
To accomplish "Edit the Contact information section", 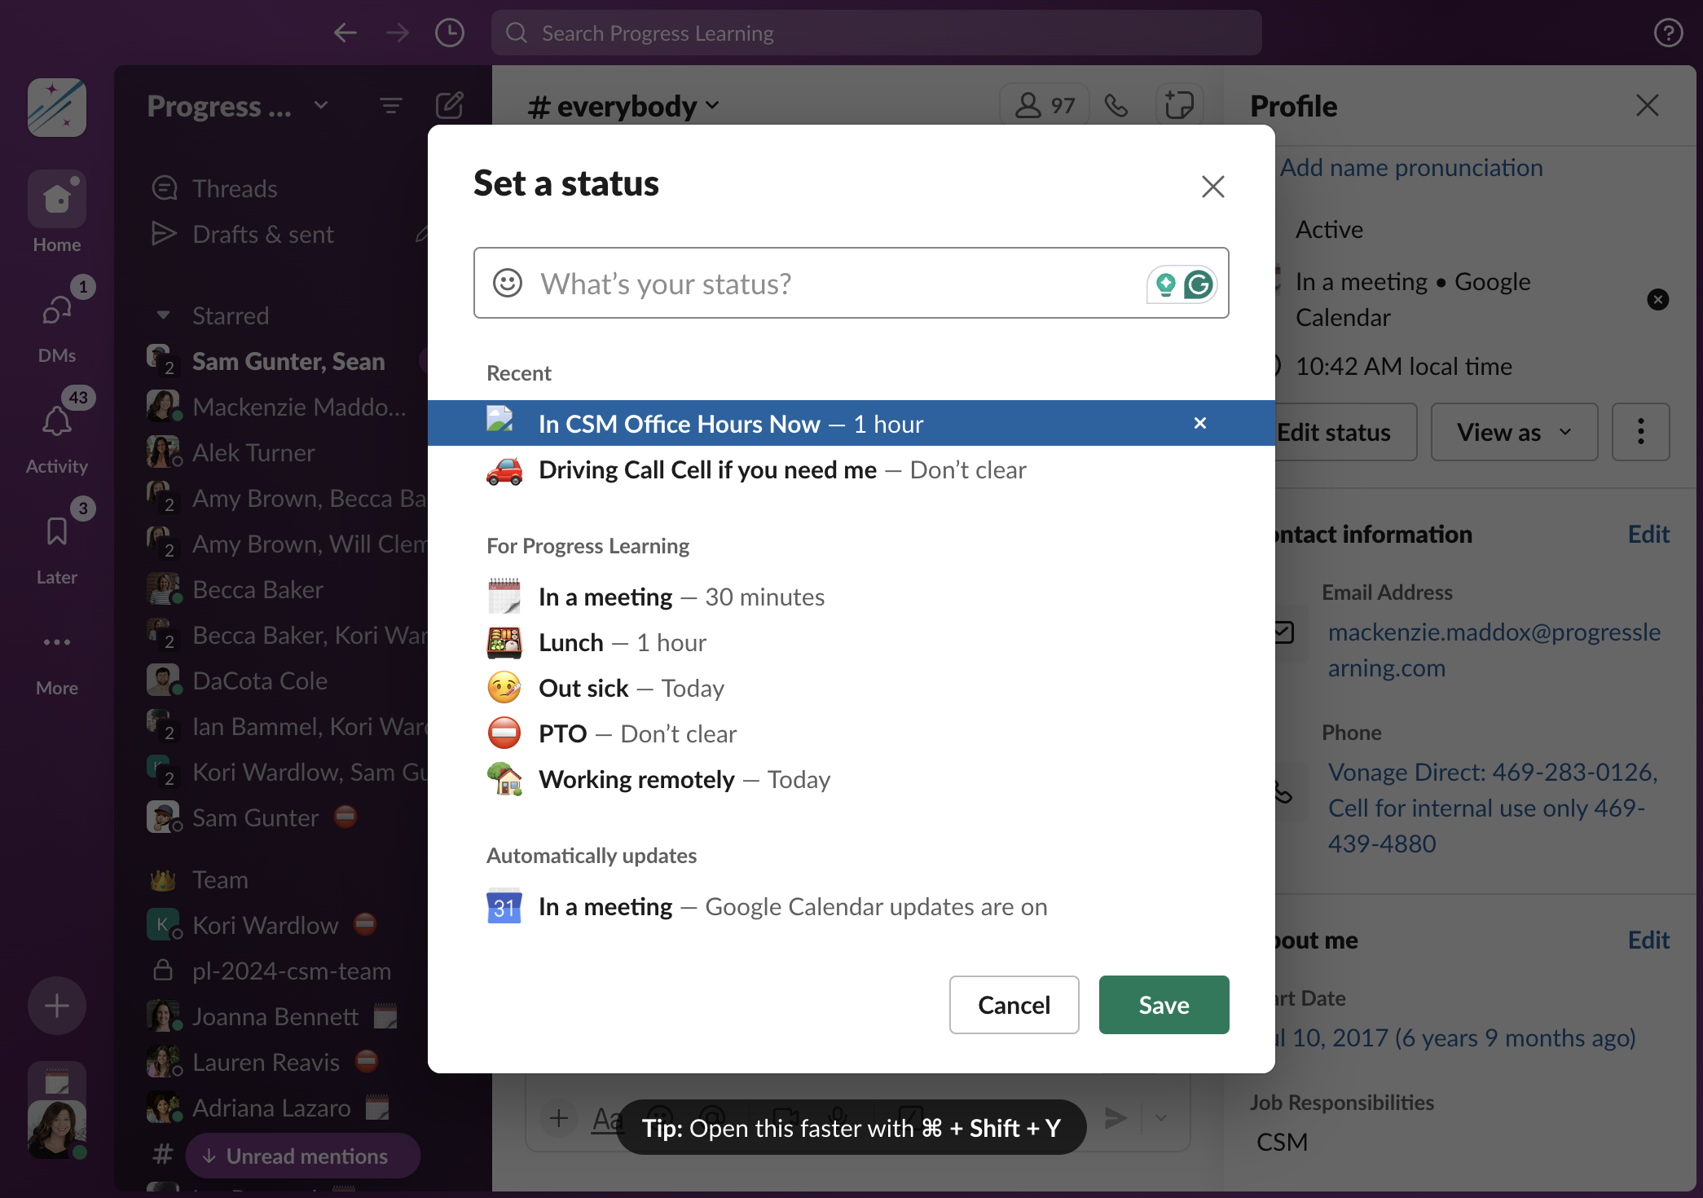I will click(1648, 534).
